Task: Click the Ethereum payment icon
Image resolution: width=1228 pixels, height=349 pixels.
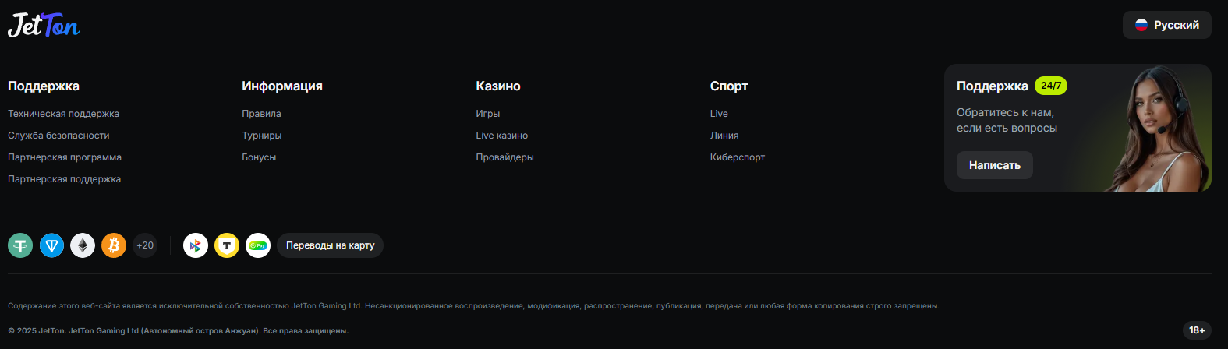Action: tap(83, 245)
